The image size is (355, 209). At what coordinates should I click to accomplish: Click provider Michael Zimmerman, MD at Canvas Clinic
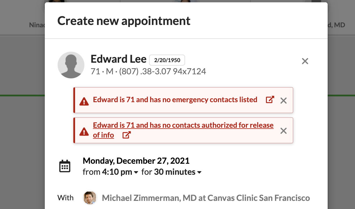[206, 198]
